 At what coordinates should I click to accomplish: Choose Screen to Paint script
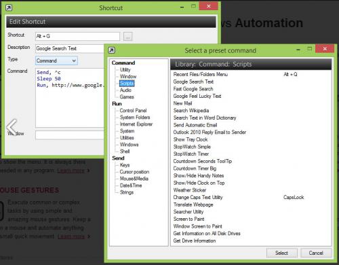click(x=188, y=219)
